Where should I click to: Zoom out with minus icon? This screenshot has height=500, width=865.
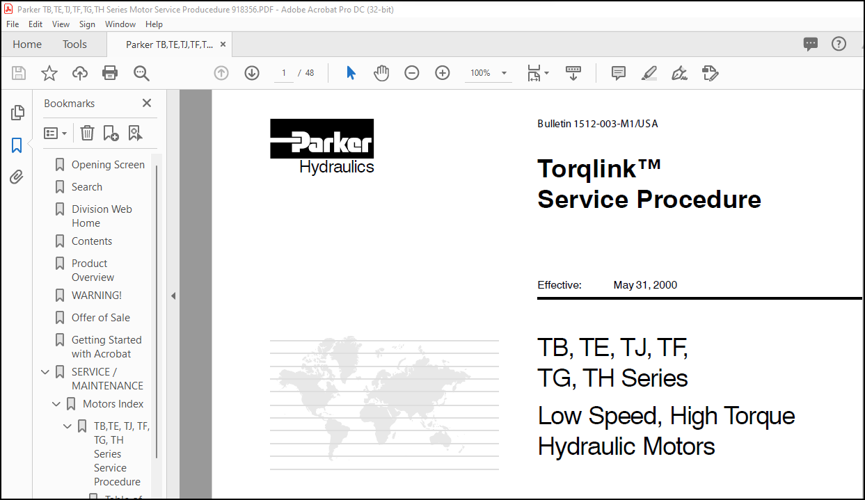click(412, 73)
